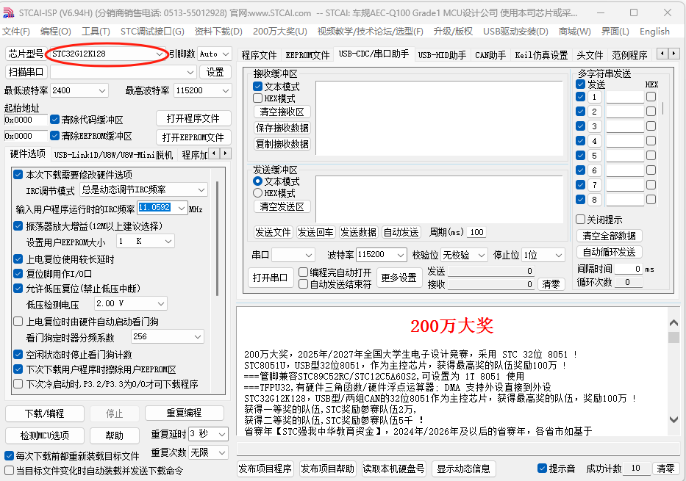The image size is (686, 481).
Task: Click code start address 0x0000 field
Action: click(26, 120)
